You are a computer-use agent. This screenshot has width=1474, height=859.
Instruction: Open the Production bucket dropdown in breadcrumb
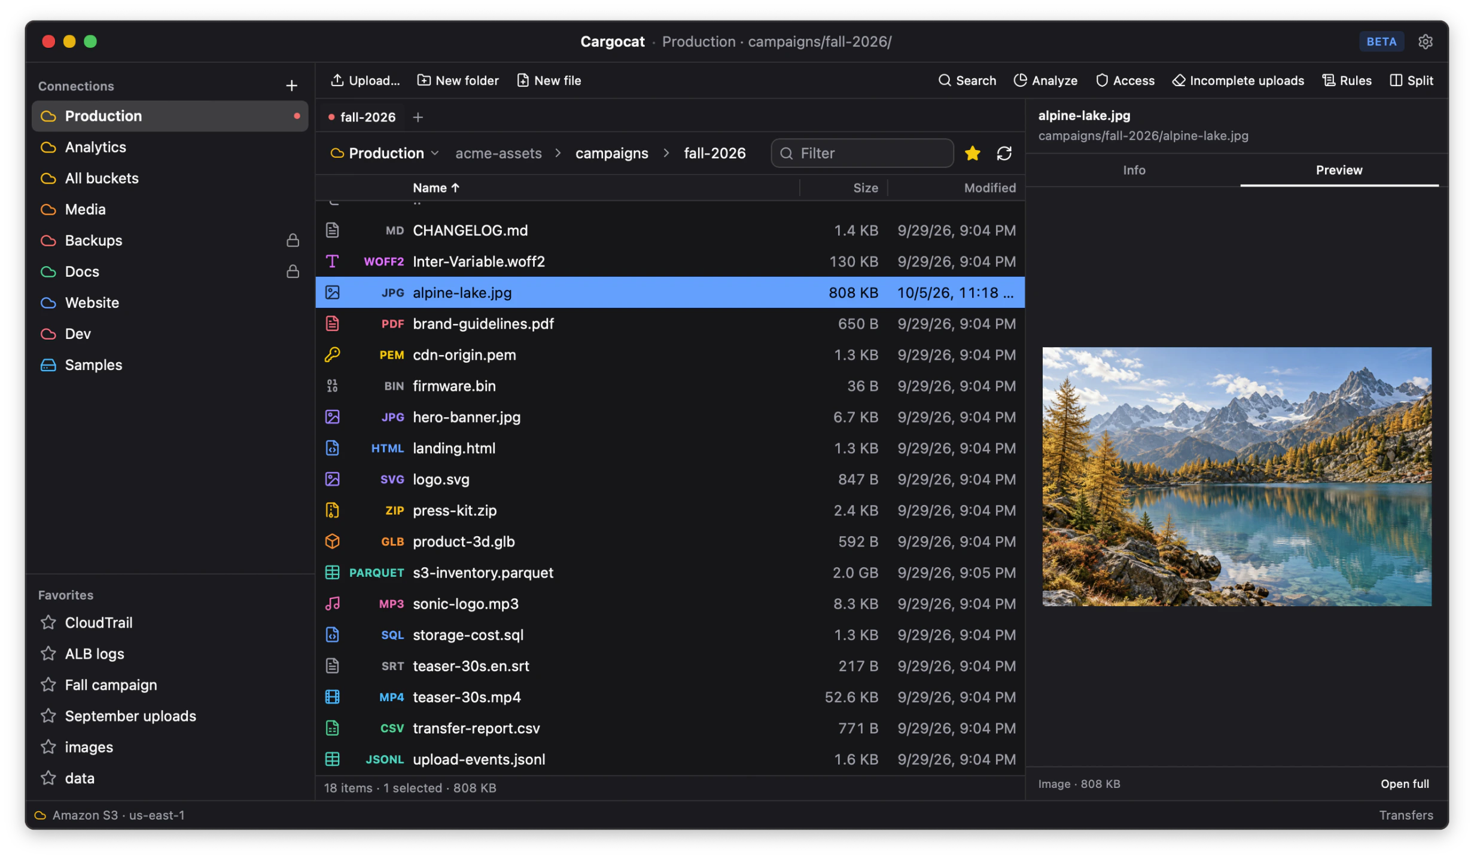(x=385, y=154)
